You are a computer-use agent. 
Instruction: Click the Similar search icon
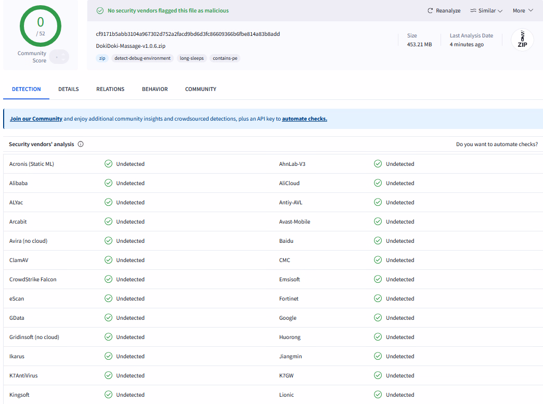473,11
